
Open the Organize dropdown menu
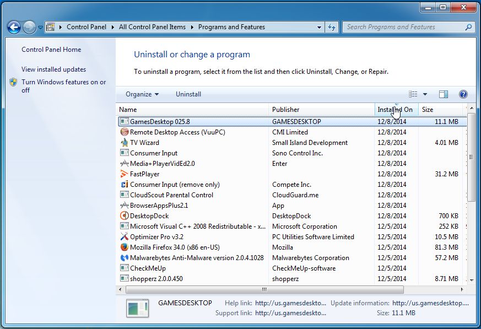tap(142, 94)
